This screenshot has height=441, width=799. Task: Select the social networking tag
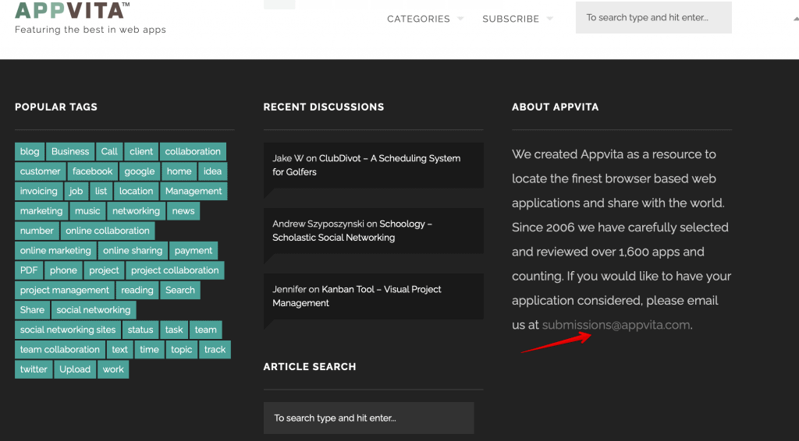tap(94, 310)
